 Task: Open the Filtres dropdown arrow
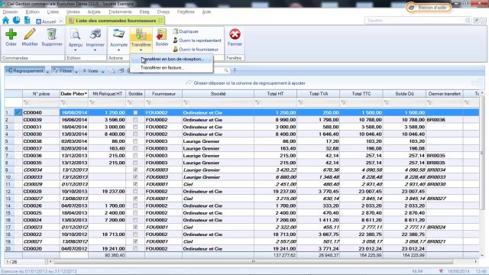(76, 71)
